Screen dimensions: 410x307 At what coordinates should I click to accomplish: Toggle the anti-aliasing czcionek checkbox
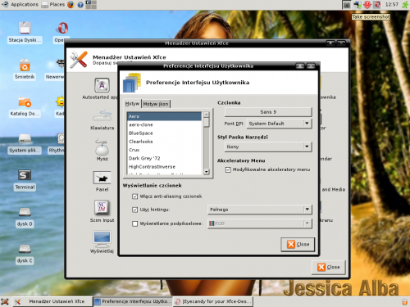pos(134,196)
